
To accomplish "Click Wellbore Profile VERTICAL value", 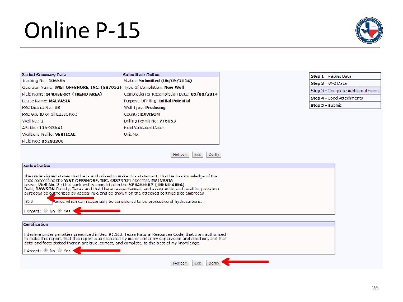I will coord(65,134).
